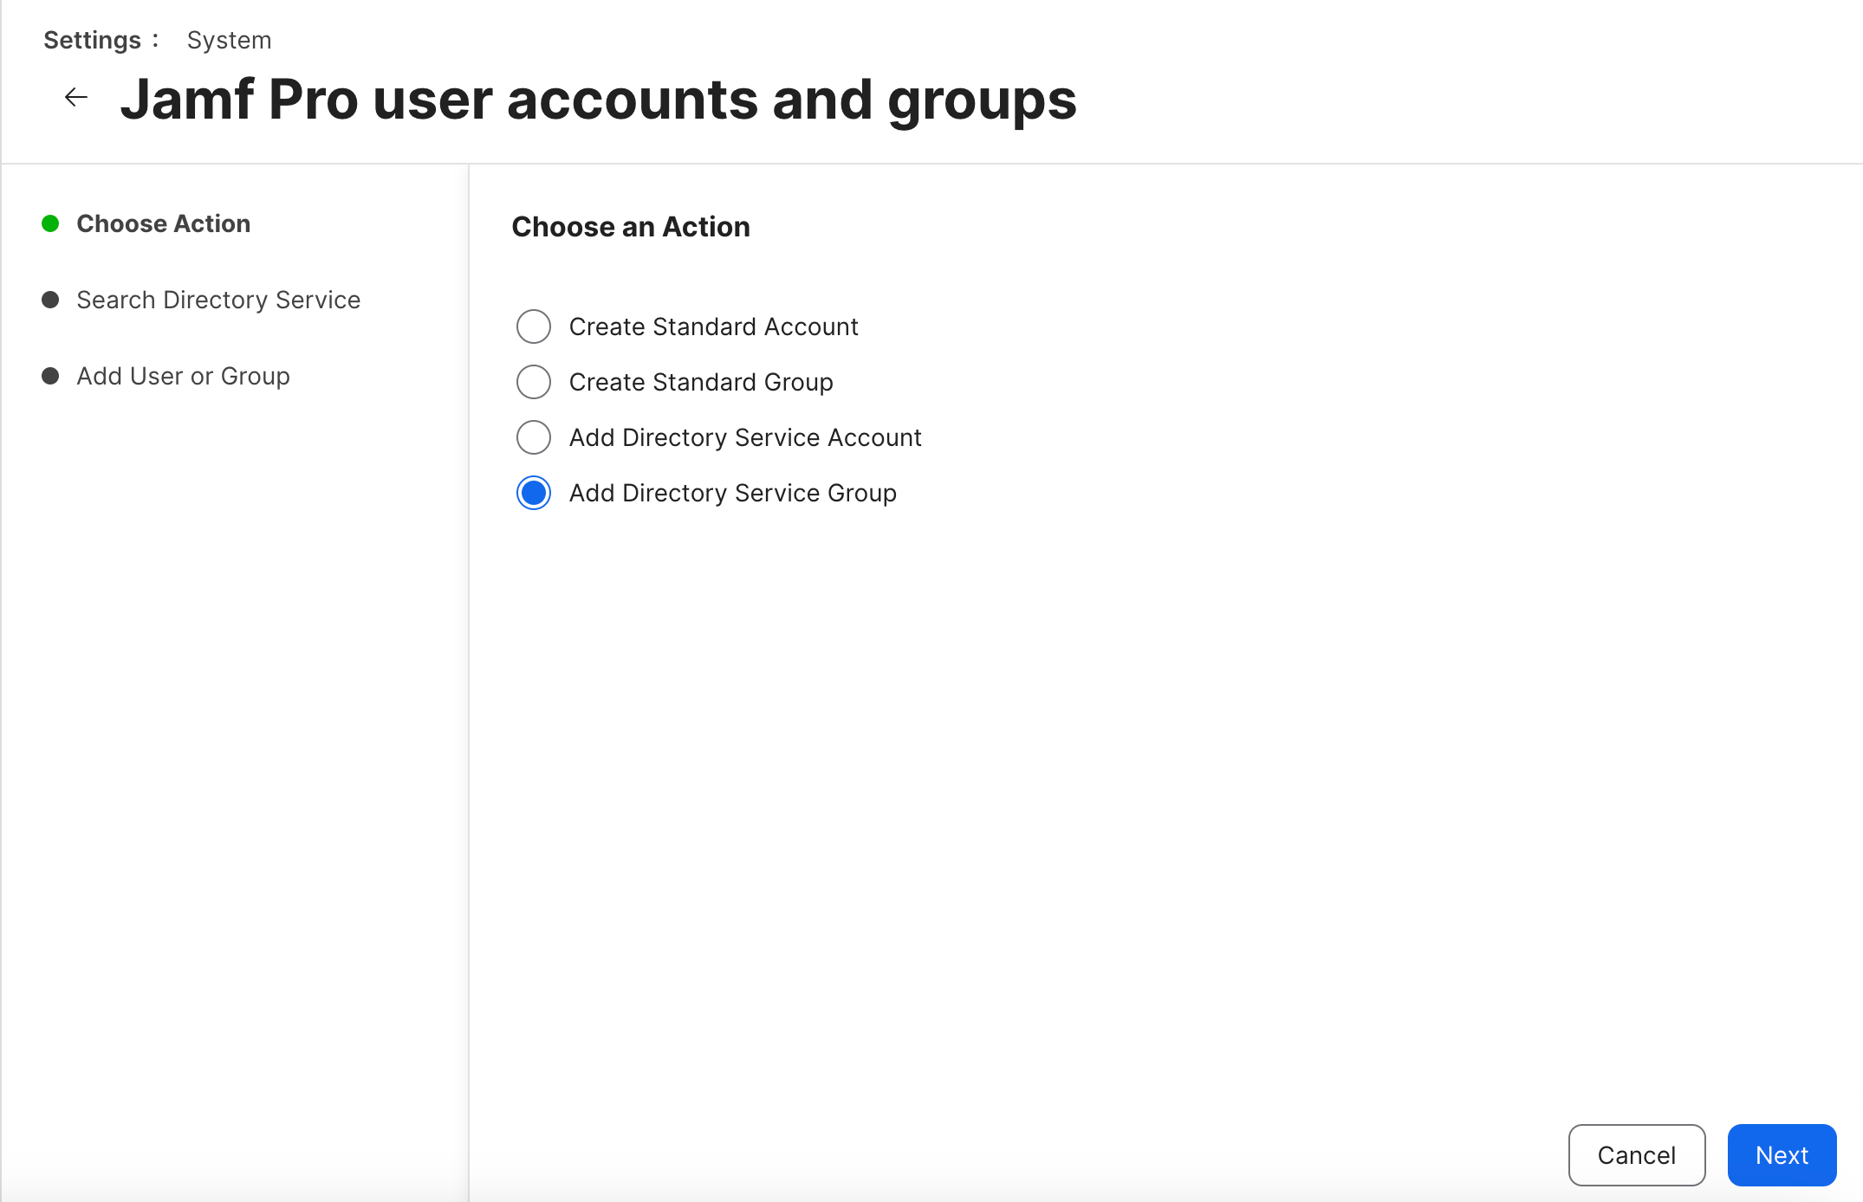The height and width of the screenshot is (1202, 1863).
Task: Click the Jamf Pro user accounts title
Action: pos(598,100)
